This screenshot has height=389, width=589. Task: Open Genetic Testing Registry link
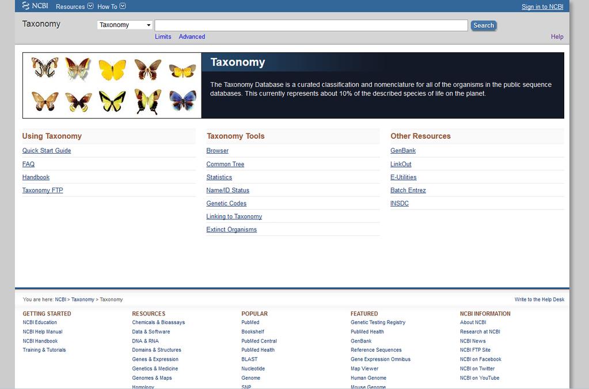point(378,323)
